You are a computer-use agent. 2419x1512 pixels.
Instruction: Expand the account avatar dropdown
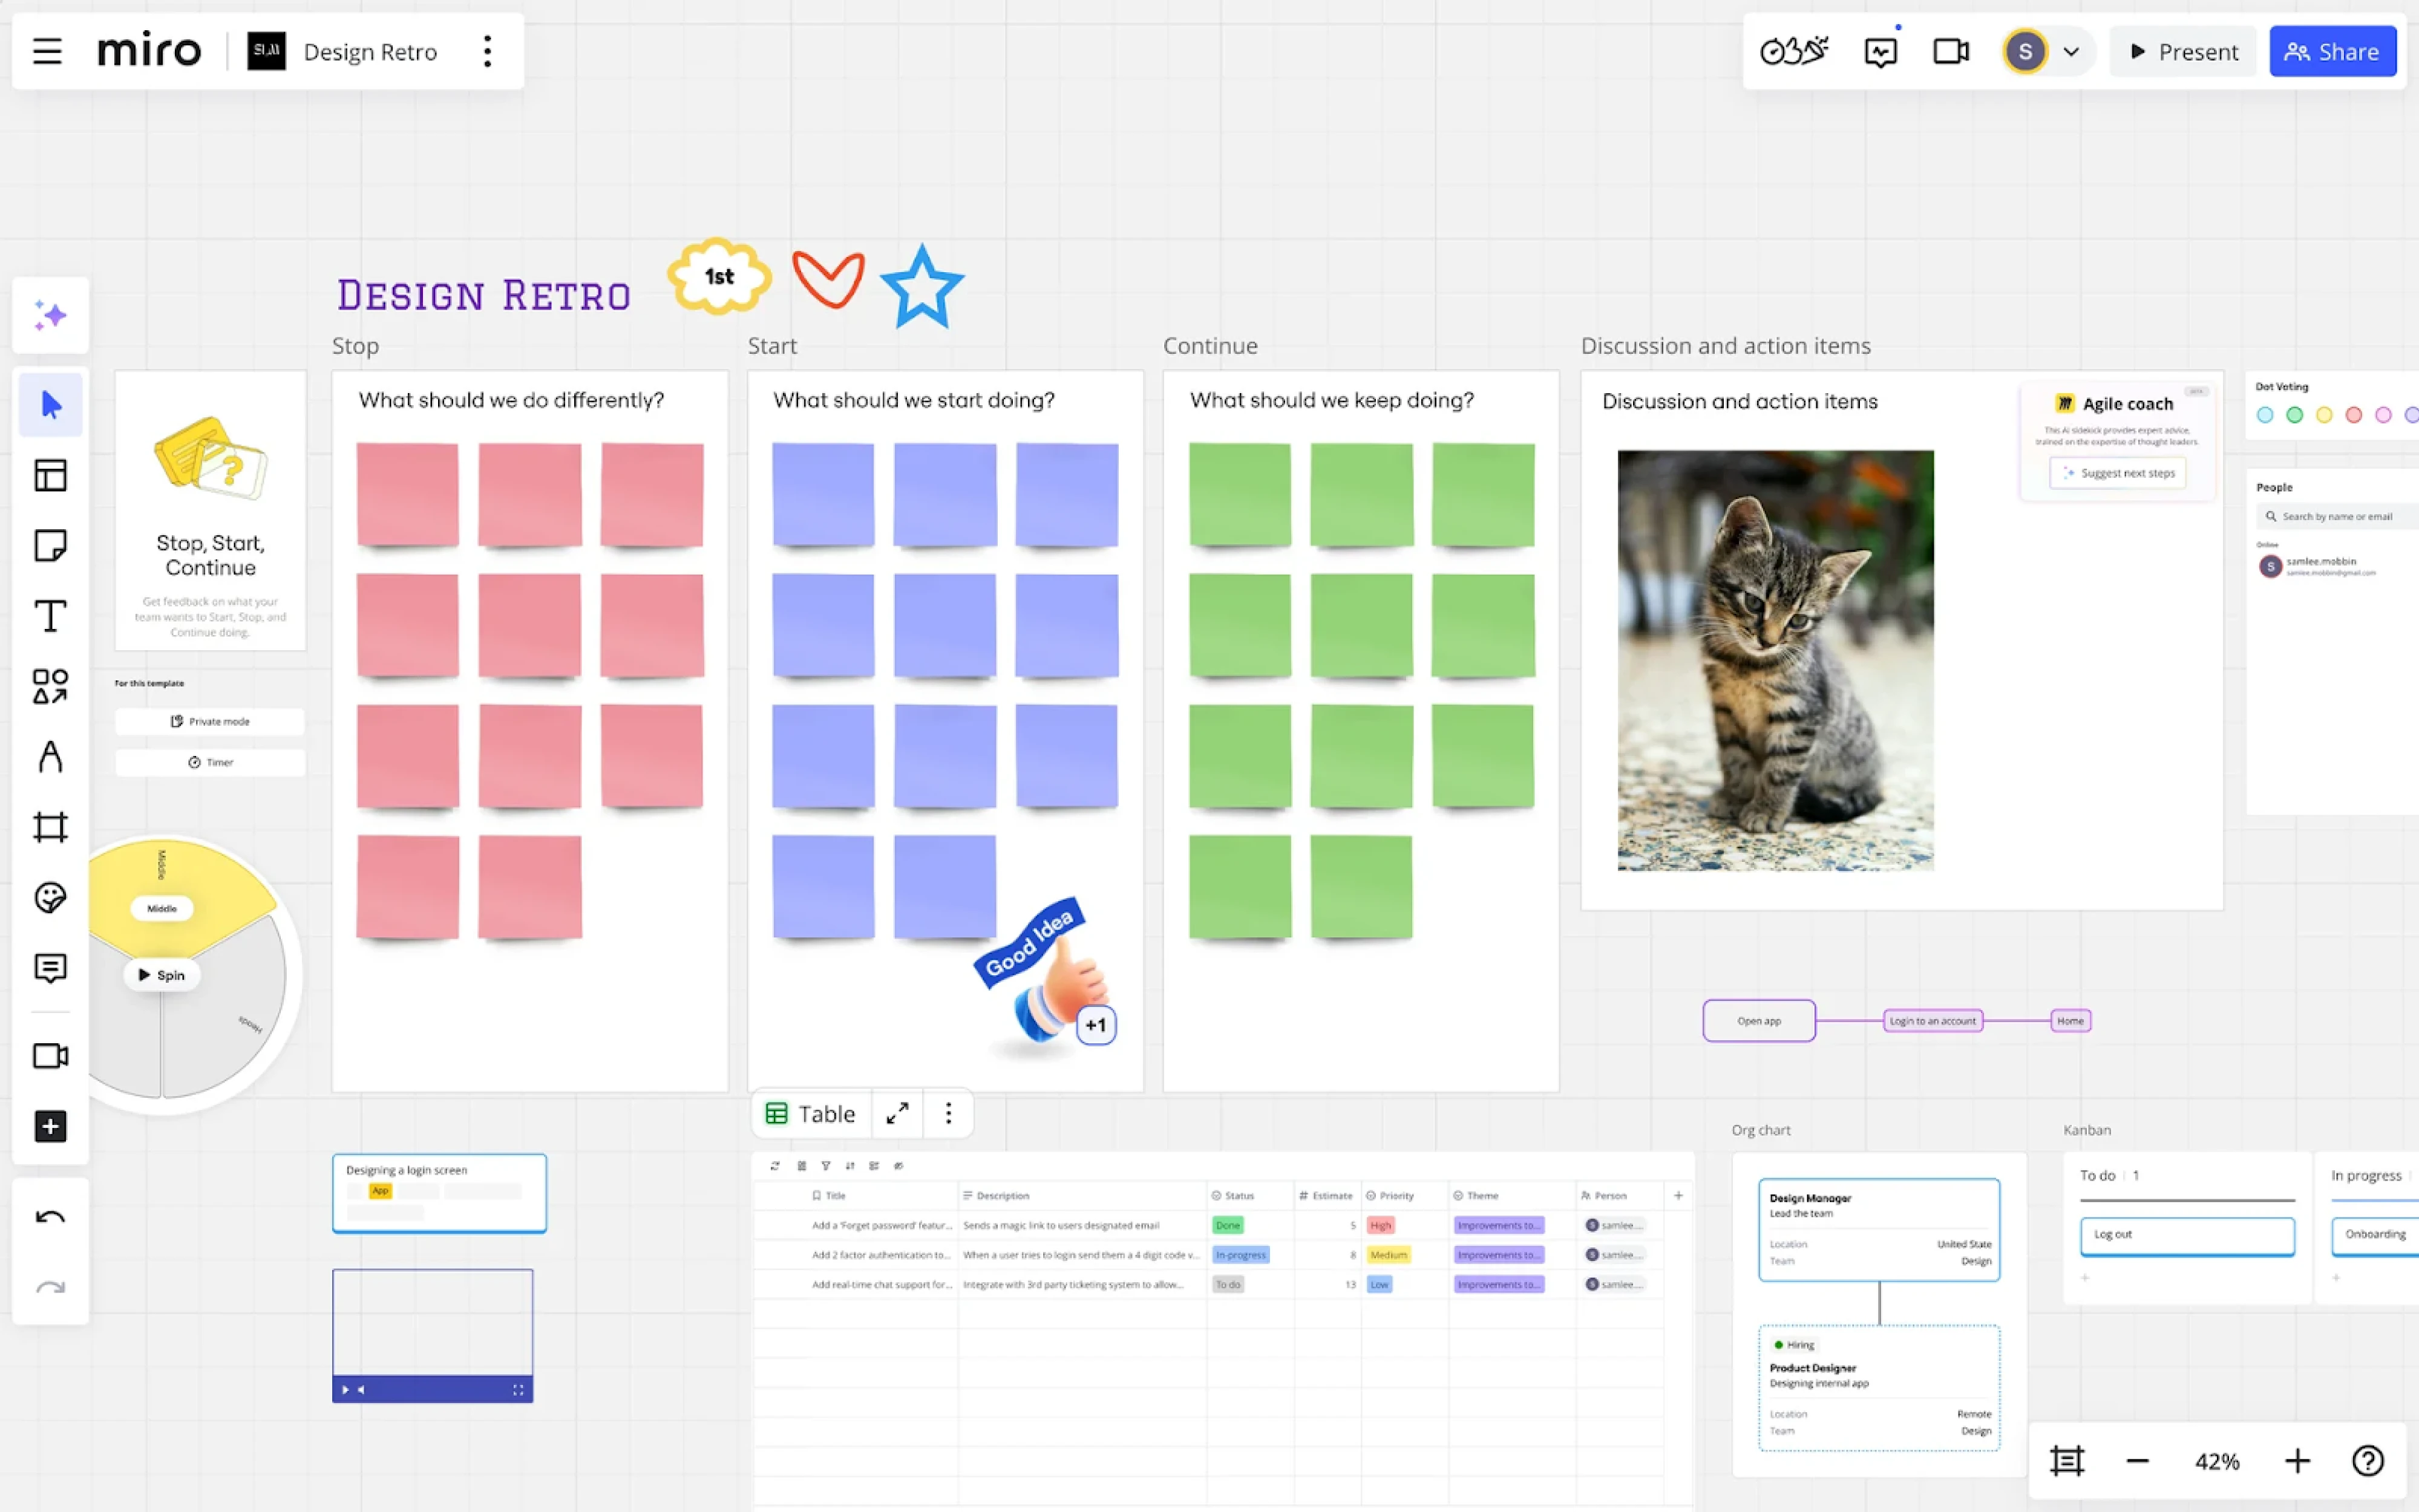click(x=2072, y=51)
